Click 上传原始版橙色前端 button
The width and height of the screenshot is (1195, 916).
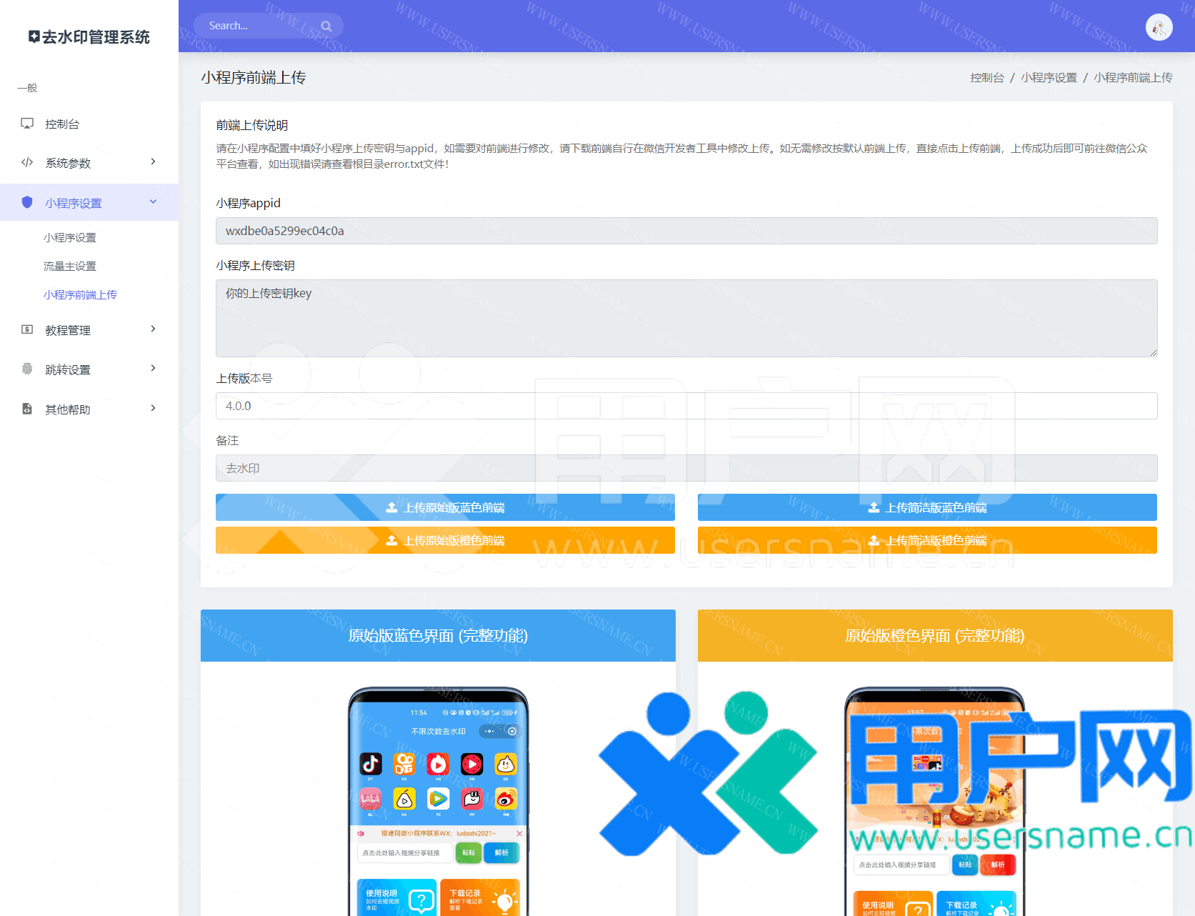(445, 540)
